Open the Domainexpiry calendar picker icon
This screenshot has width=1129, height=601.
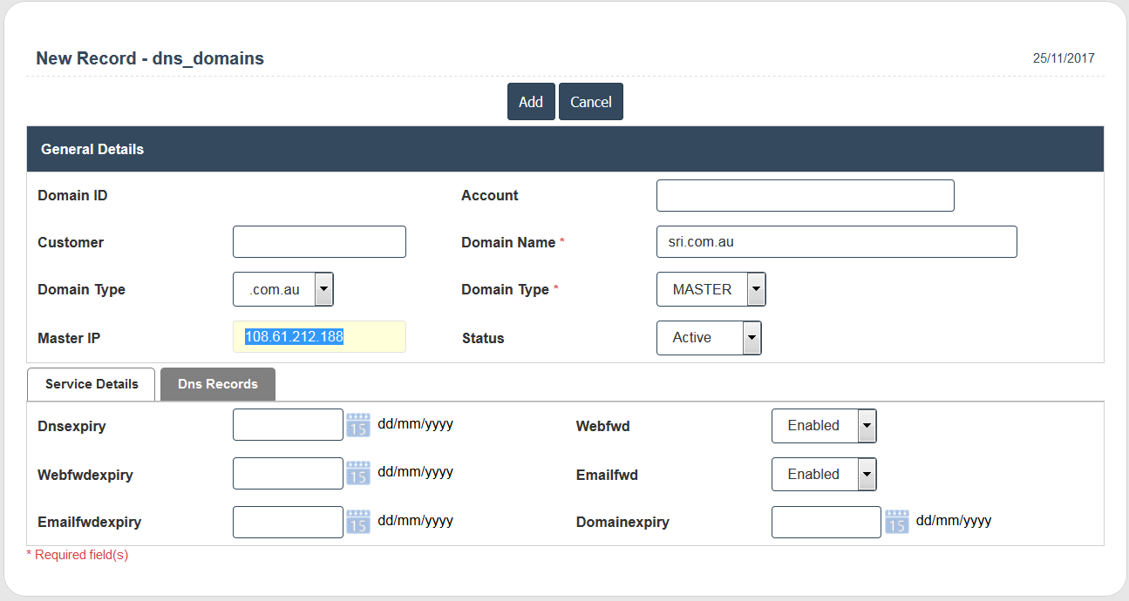click(x=897, y=522)
